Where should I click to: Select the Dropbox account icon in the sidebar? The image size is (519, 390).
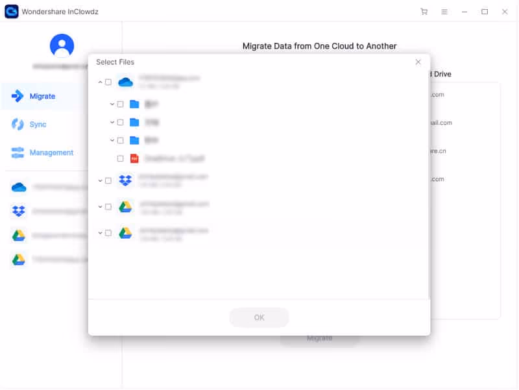click(19, 209)
